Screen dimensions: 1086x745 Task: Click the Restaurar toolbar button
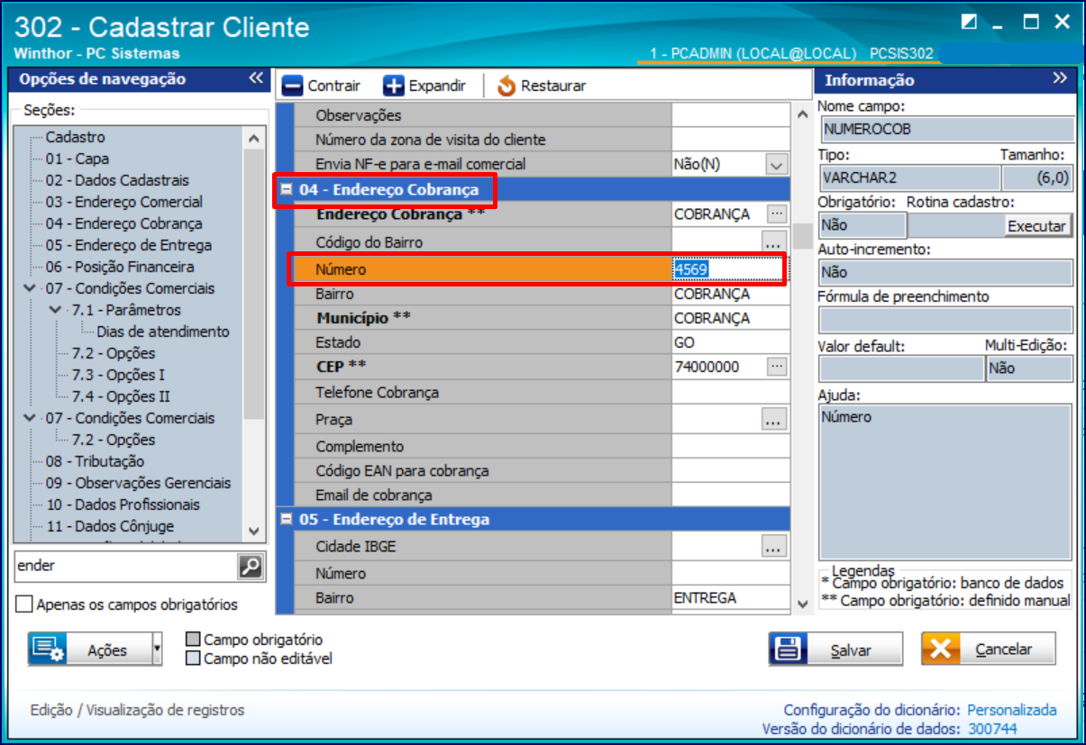pyautogui.click(x=541, y=86)
